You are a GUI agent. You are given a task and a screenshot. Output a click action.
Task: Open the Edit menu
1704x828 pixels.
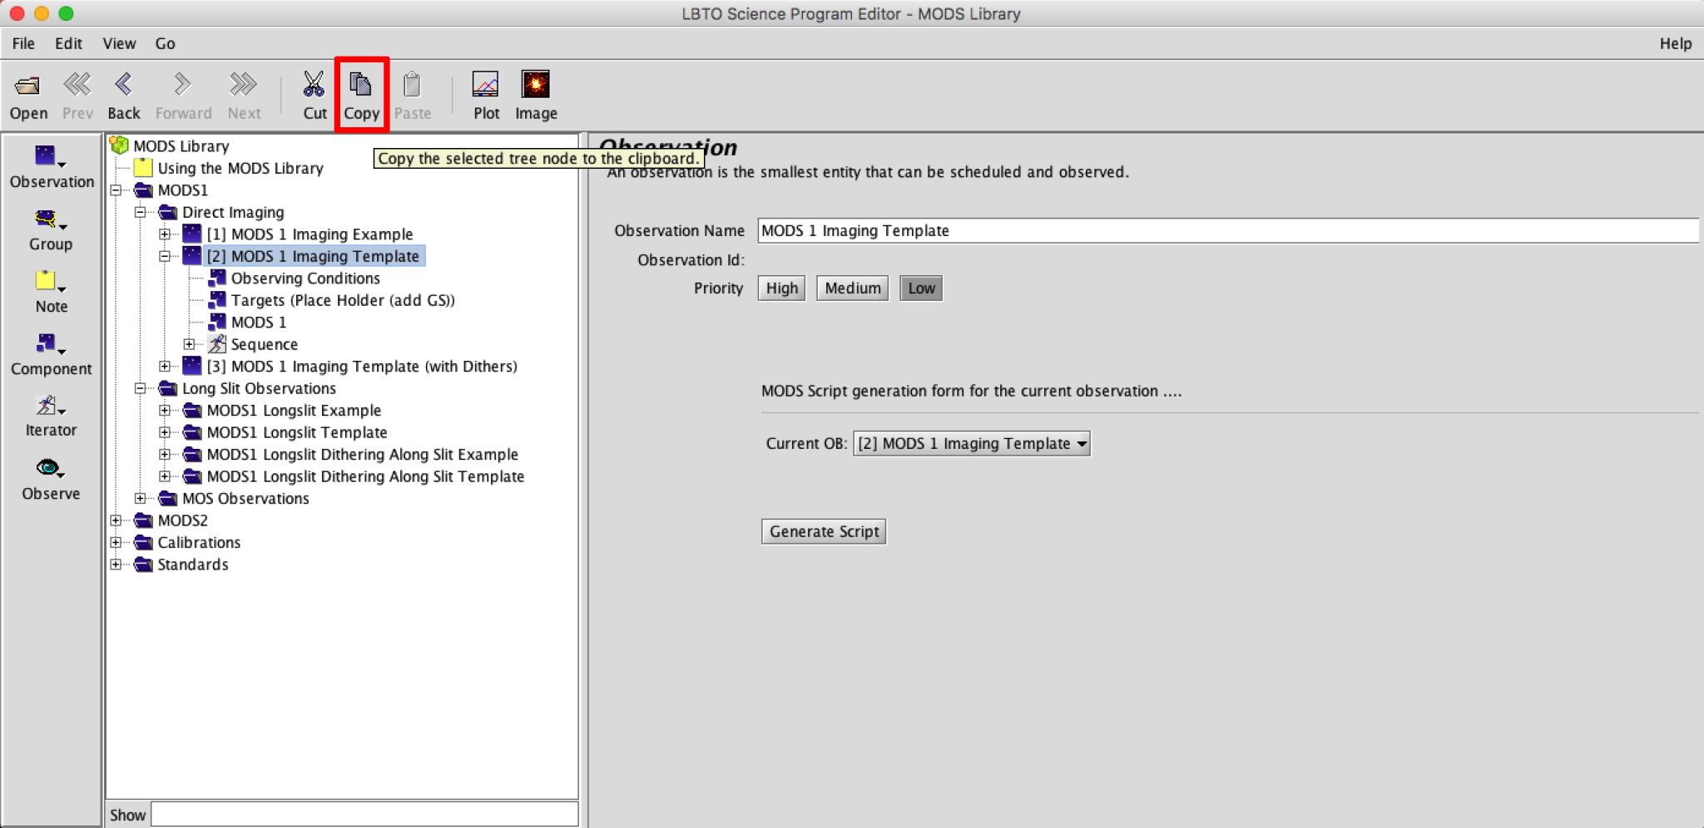[68, 43]
